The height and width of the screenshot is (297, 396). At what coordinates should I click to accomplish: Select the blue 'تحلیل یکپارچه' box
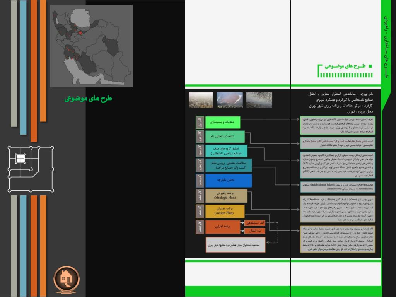pos(229,180)
